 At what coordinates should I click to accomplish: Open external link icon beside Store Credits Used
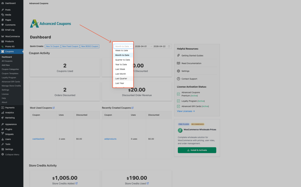(x=148, y=183)
